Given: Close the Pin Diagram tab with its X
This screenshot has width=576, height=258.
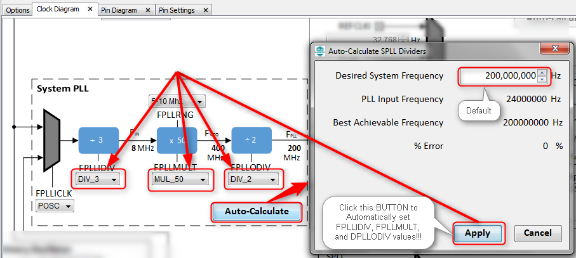Looking at the screenshot, I should 148,11.
